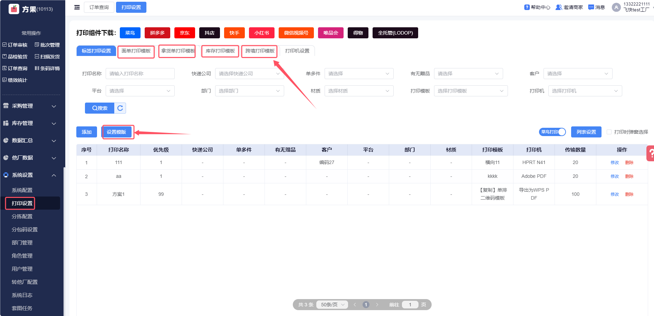The height and width of the screenshot is (316, 654).
Task: Open 有无赠品 dropdown
Action: 468,74
